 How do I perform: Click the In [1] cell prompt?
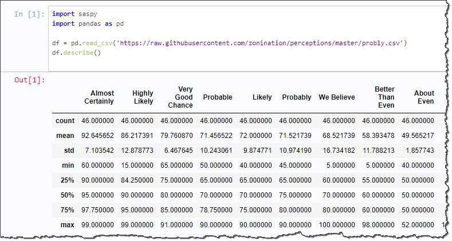pos(29,14)
